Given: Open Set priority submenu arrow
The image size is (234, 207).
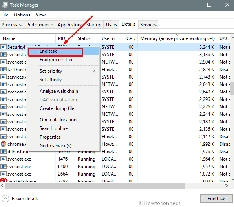Looking at the screenshot, I should tap(94, 71).
